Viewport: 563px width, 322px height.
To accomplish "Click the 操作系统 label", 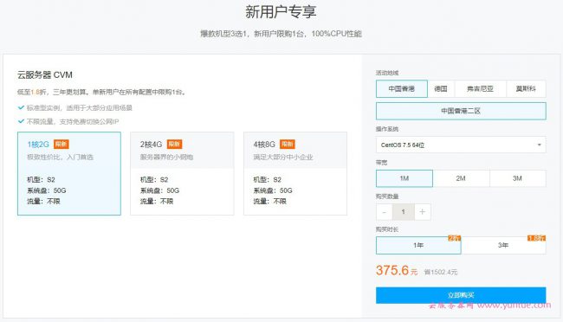I will 387,129.
